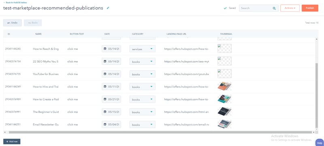Image resolution: width=324 pixels, height=146 pixels.
Task: Click ID cell 29341144240
Action: (13, 49)
